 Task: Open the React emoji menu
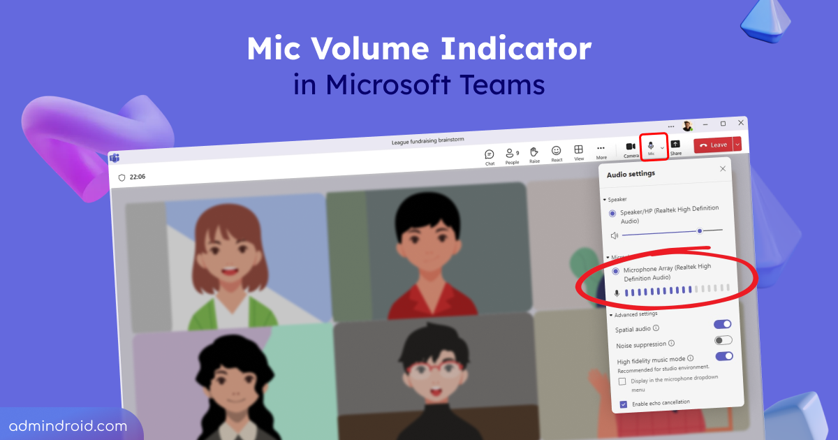[x=557, y=150]
